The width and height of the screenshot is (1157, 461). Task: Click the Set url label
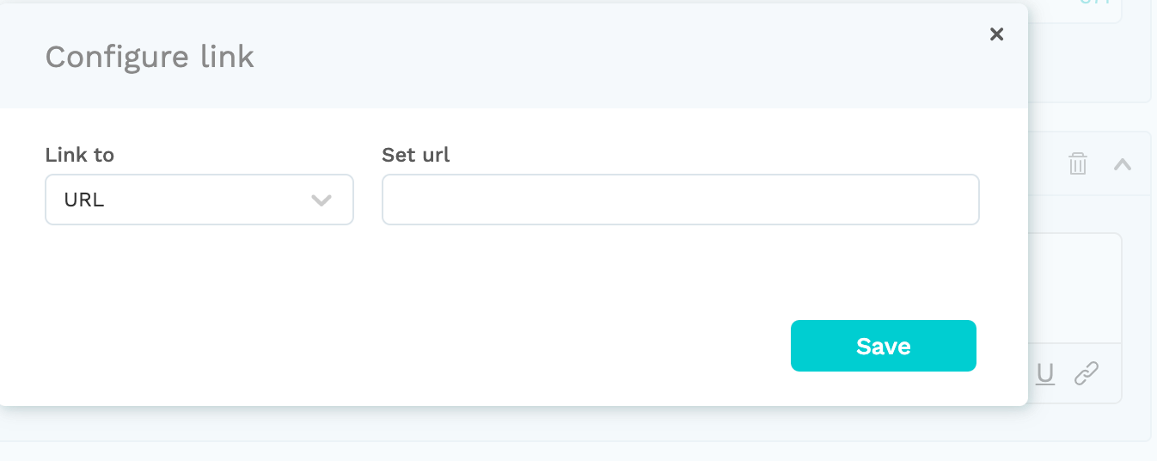[x=416, y=155]
